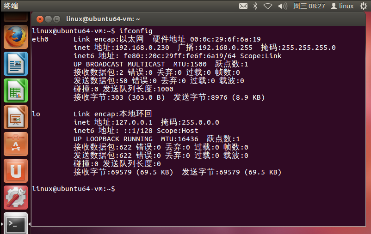Open Ubuntu Software Center icon
Viewport: 371px width, 234px height.
[16, 144]
